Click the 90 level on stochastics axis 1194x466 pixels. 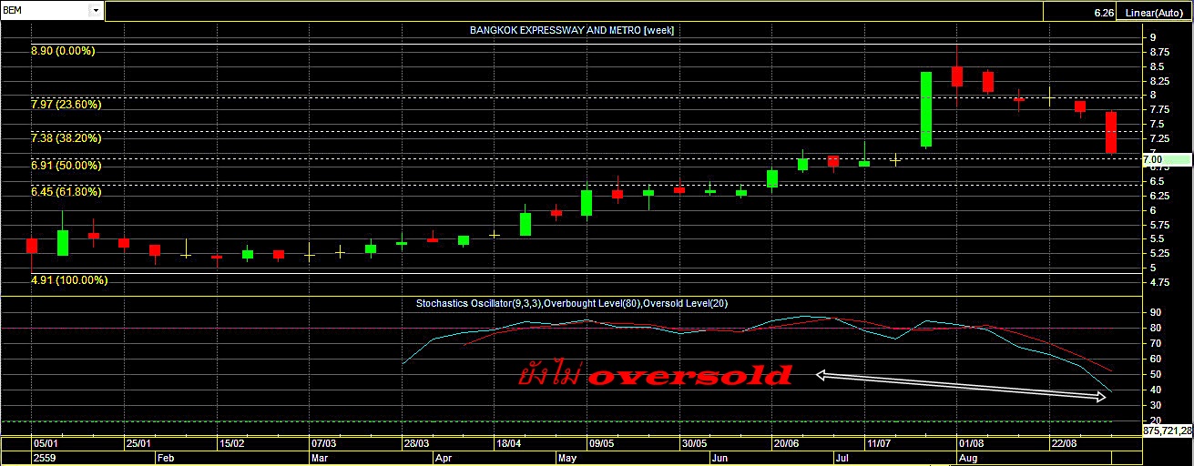(x=1155, y=313)
